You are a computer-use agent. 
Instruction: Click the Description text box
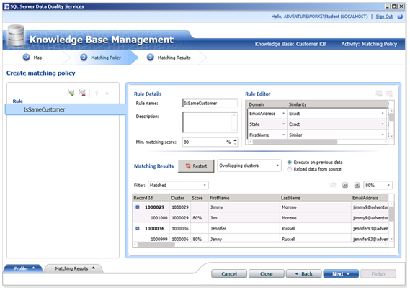click(210, 122)
